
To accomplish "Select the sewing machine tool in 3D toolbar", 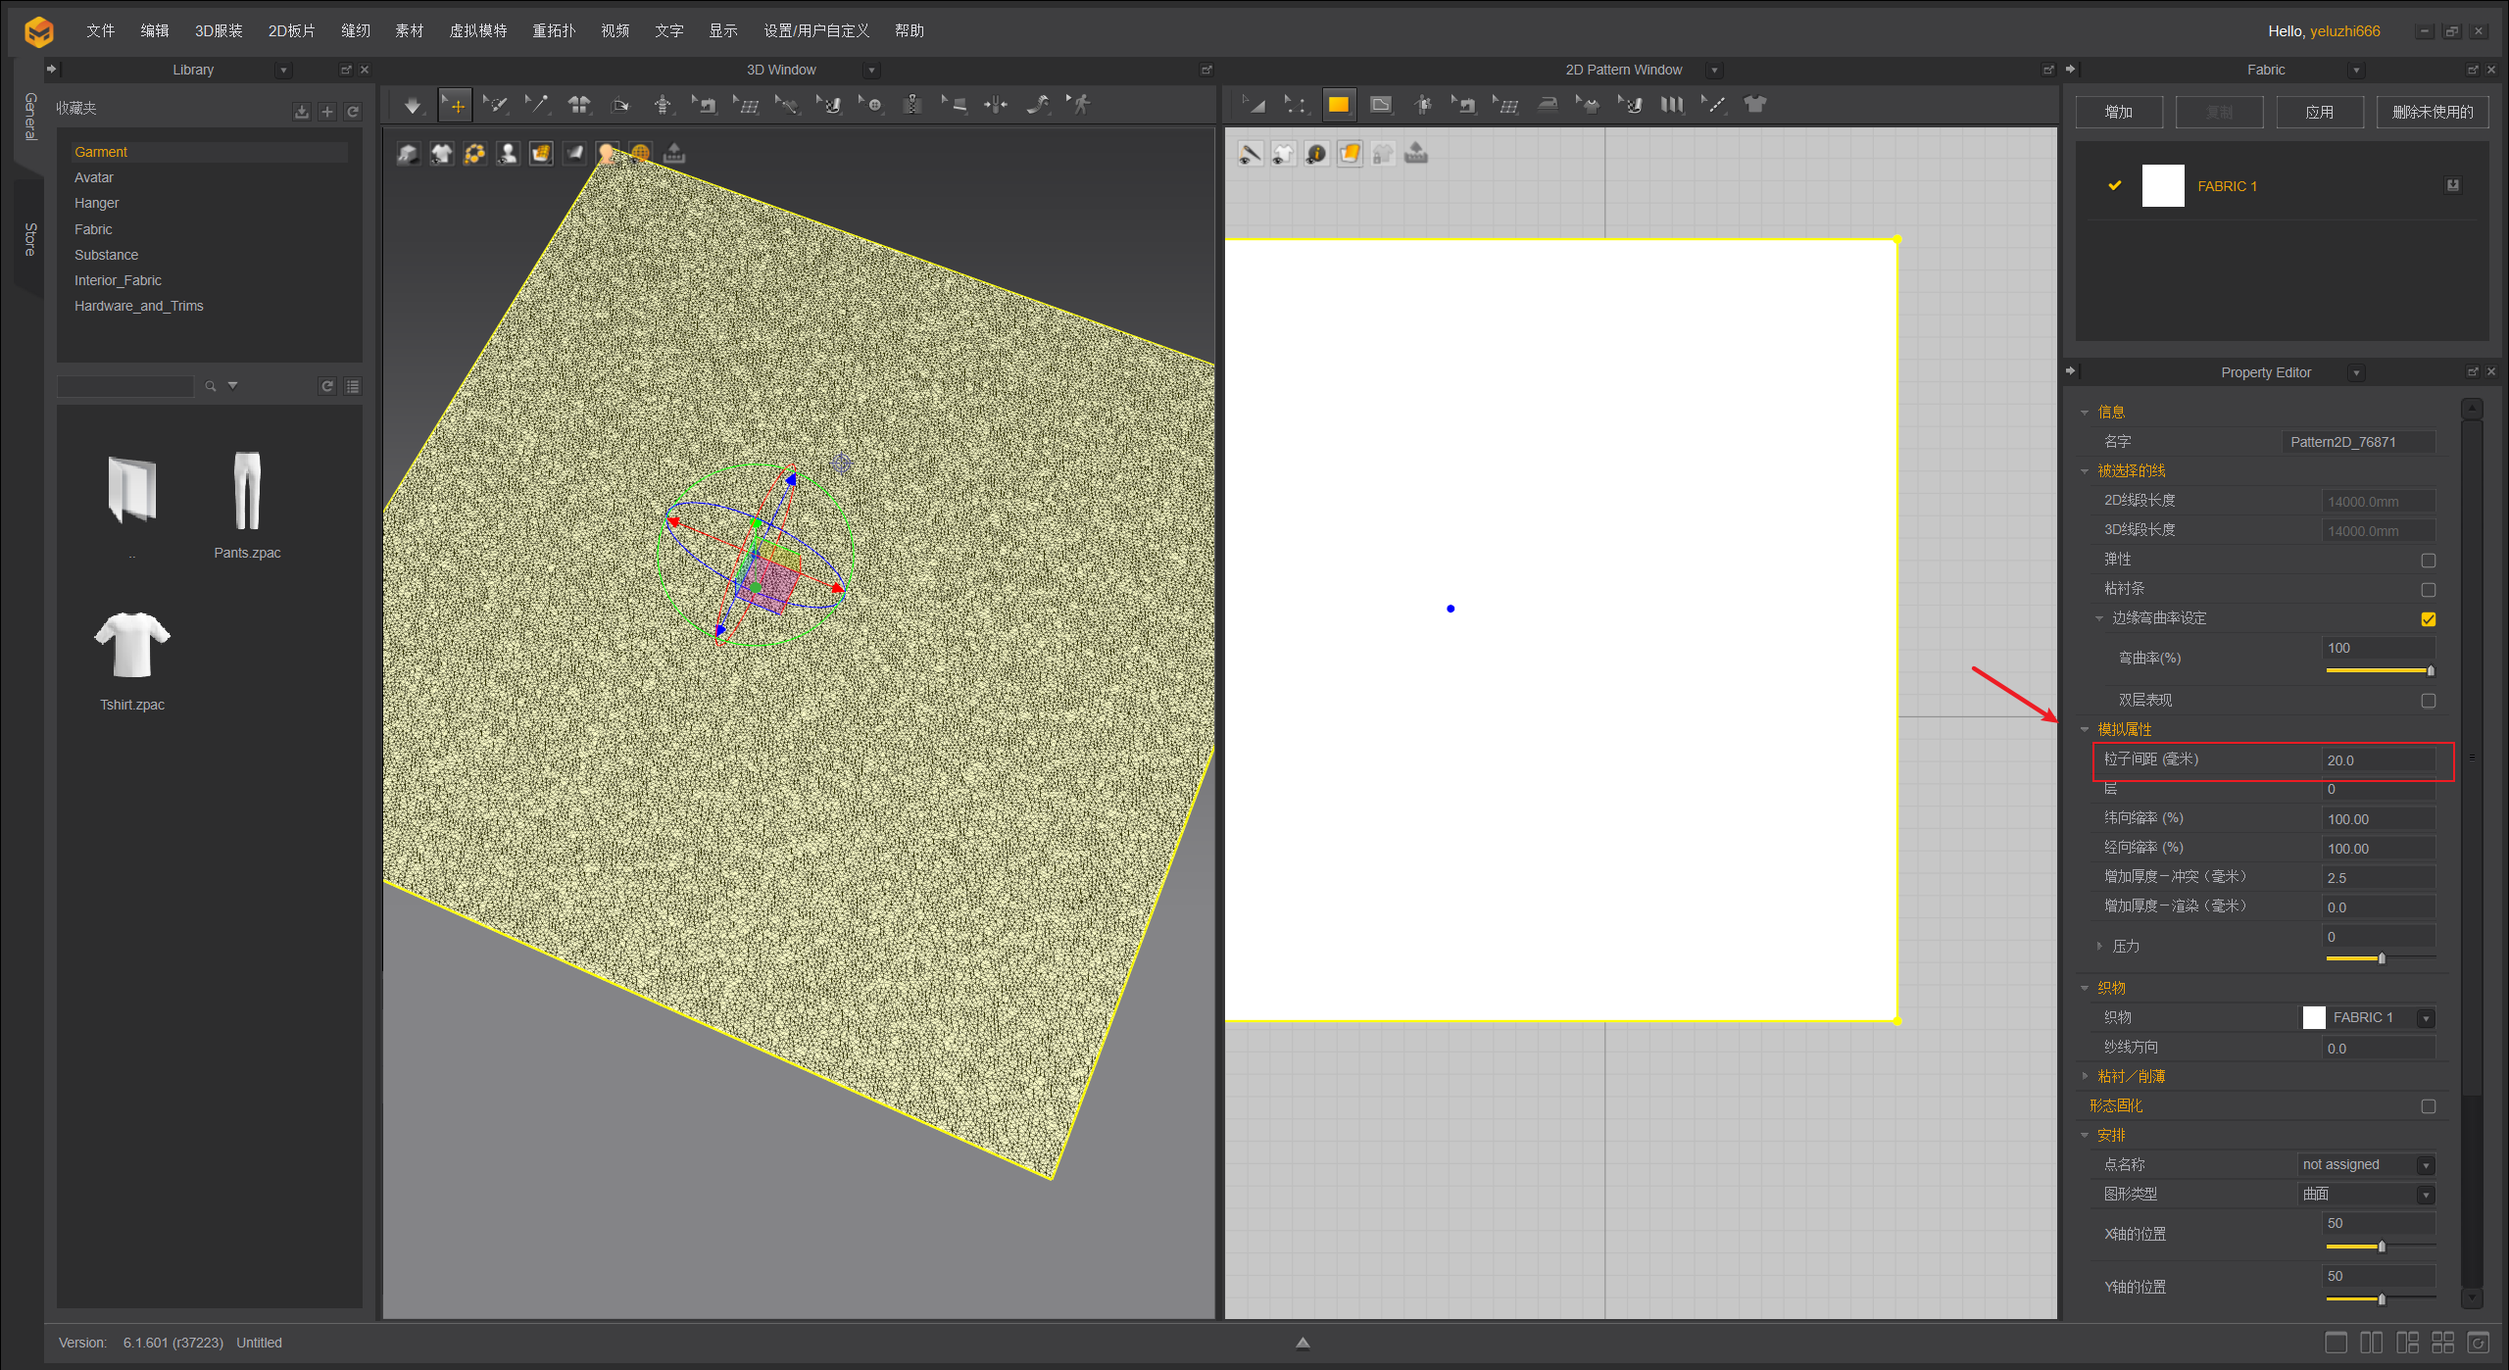I will point(708,105).
